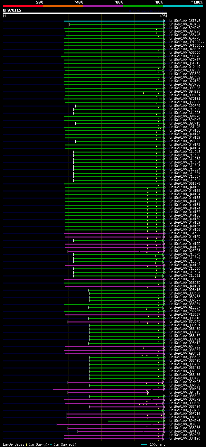Open the UniRef100_B9H290 hit label
The width and height of the screenshot is (206, 447).
185,31
